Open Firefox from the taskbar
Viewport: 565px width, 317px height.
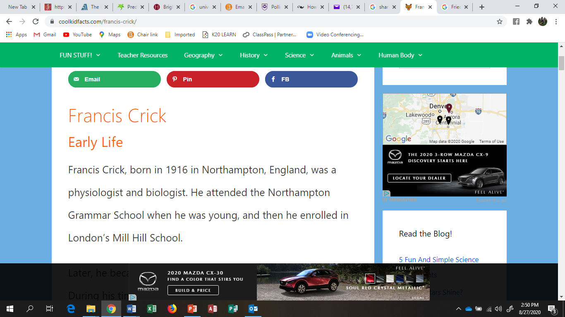172,309
